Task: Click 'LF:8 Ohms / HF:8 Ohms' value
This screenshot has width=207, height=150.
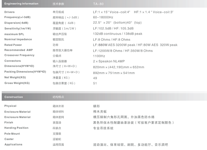Action: tap(112, 40)
